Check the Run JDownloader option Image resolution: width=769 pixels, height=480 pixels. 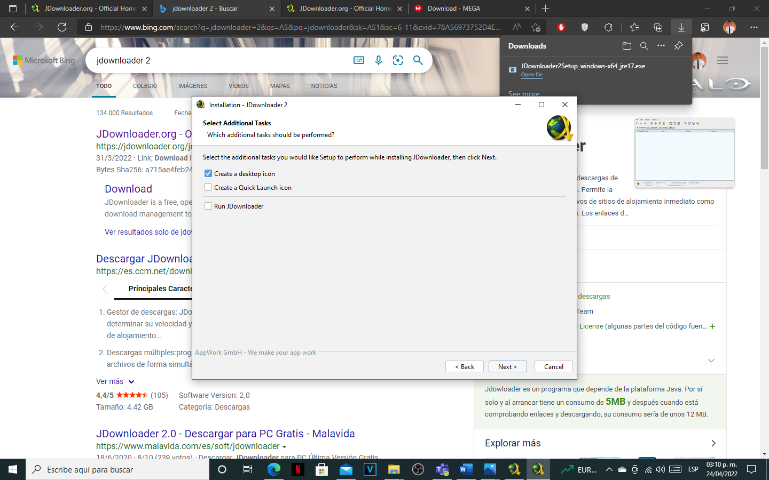[208, 206]
